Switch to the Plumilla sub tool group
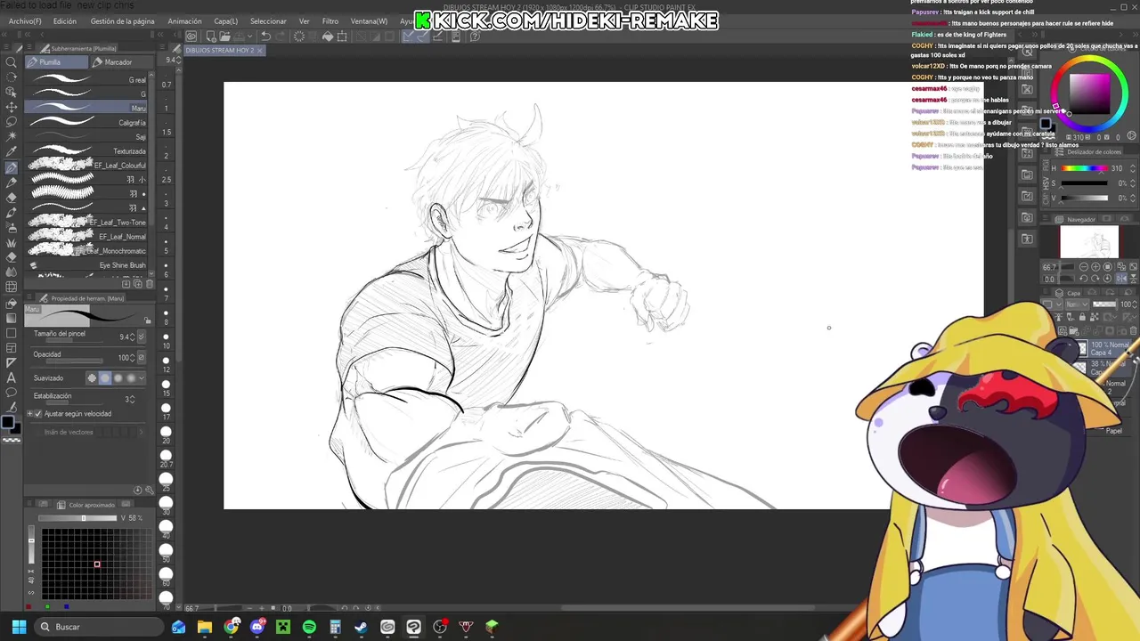This screenshot has width=1140, height=641. (x=57, y=62)
